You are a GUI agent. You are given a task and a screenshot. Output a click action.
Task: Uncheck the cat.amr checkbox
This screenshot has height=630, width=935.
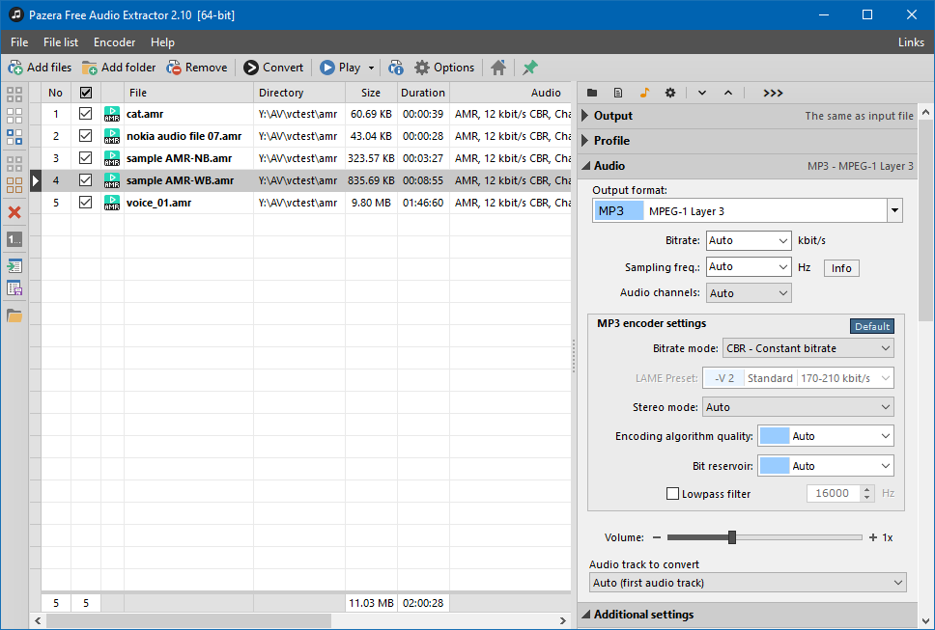(x=86, y=113)
